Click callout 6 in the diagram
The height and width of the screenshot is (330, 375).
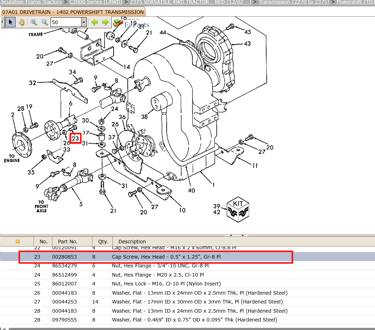pos(70,104)
